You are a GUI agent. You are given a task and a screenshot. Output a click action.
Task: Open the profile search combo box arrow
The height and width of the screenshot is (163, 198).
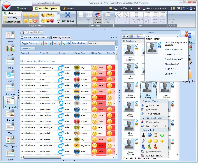[177, 36]
